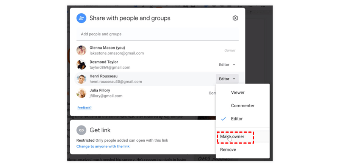This screenshot has height=164, width=341.
Task: Select the checked Editor menu option
Action: pyautogui.click(x=243, y=119)
